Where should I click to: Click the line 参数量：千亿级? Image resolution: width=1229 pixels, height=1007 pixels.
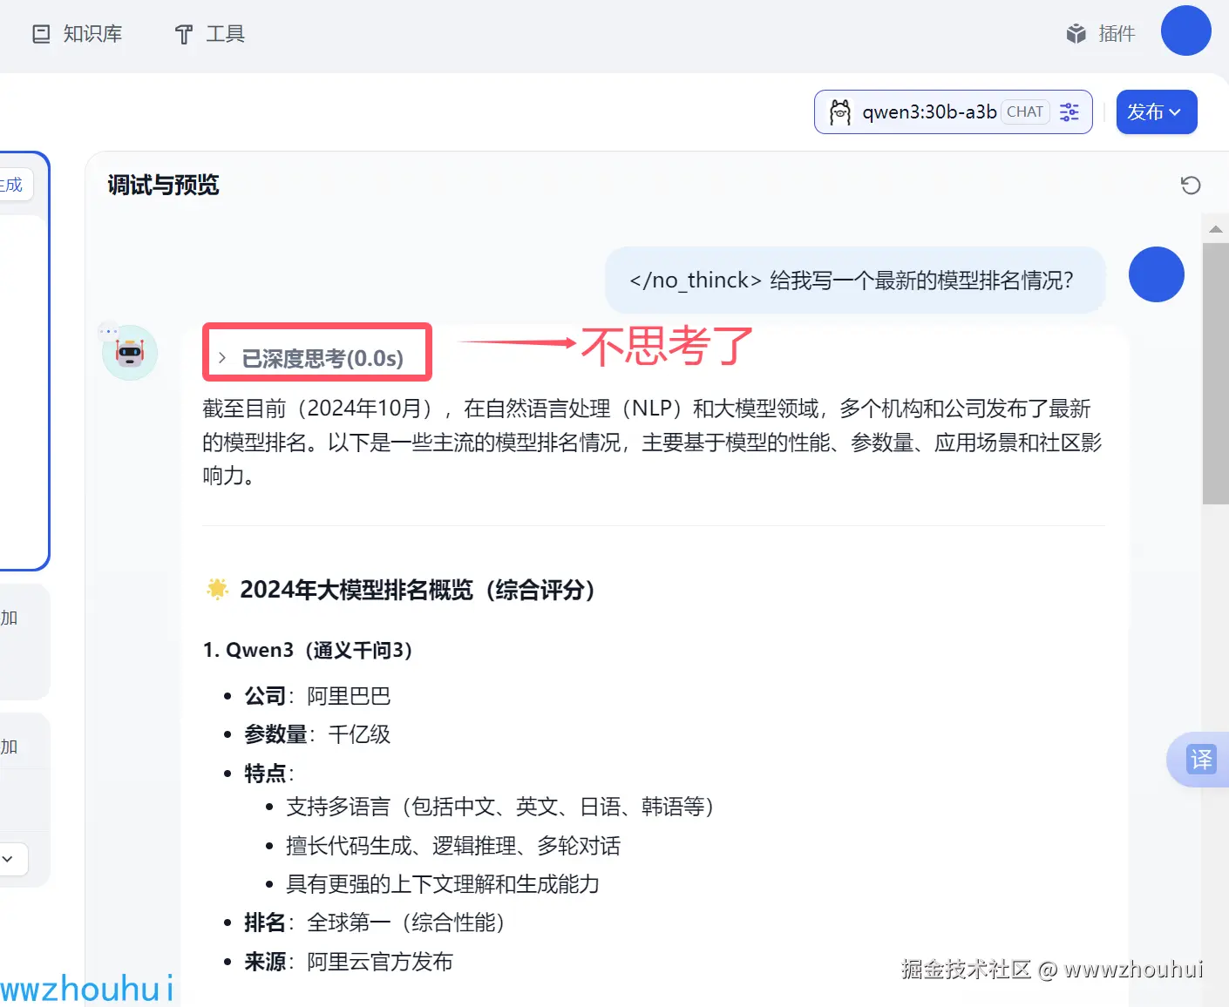[x=317, y=734]
